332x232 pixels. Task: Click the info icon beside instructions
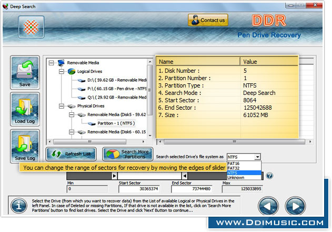19,206
